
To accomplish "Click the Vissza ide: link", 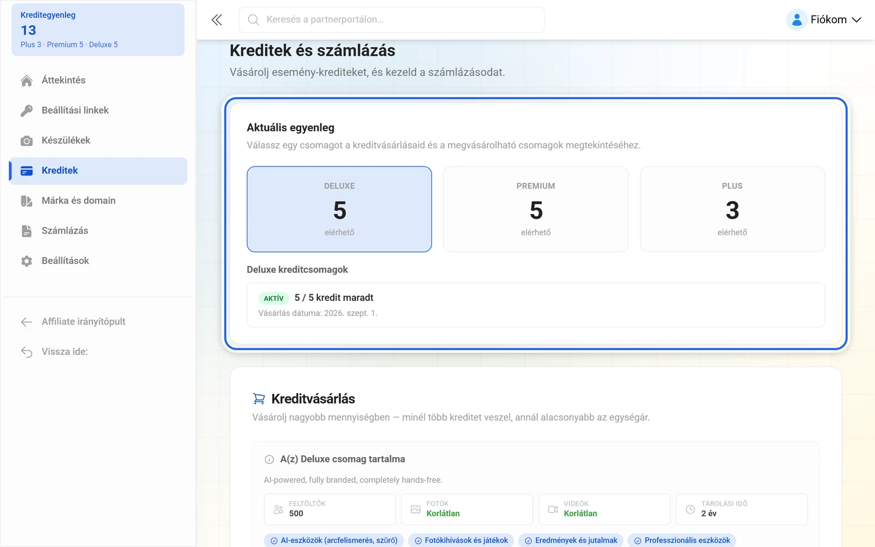I will pos(98,352).
